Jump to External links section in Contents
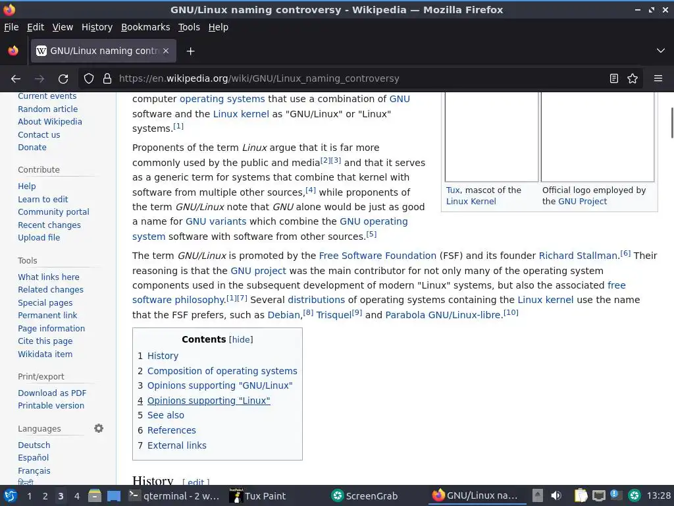This screenshot has height=506, width=674. (x=176, y=445)
